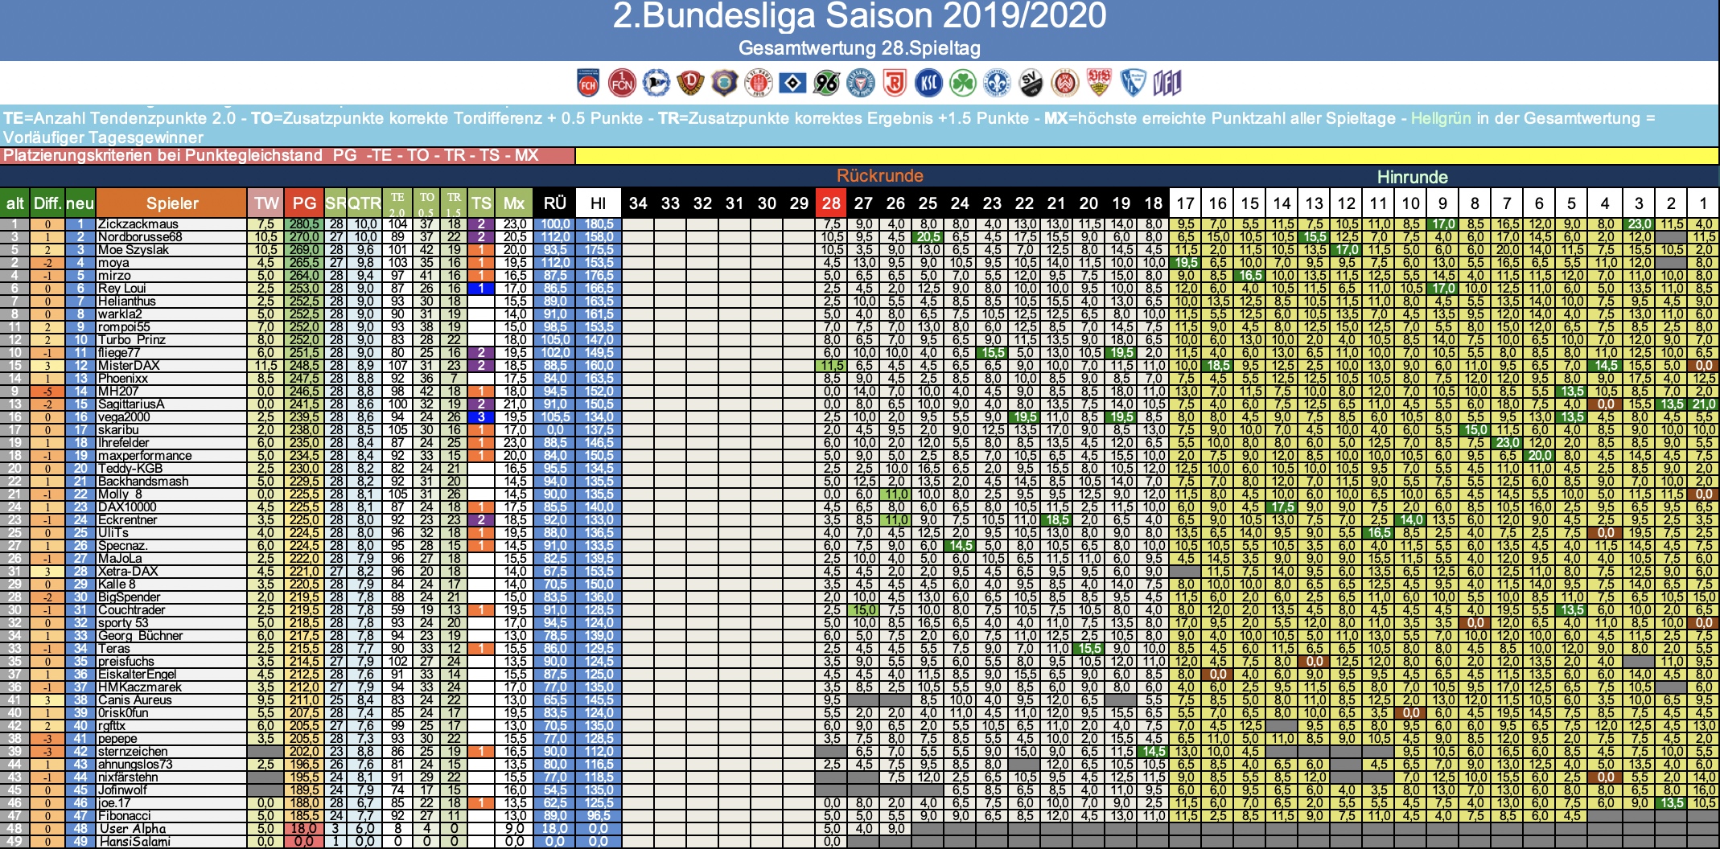1720x849 pixels.
Task: Select player name 'Eckrentner'
Action: 127,520
